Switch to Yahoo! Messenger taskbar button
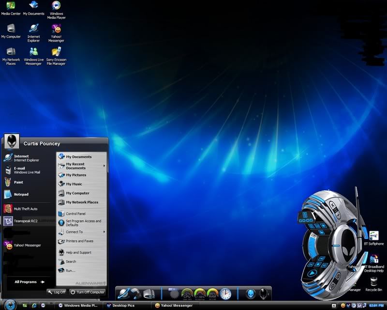This screenshot has height=310, width=387. (175, 306)
